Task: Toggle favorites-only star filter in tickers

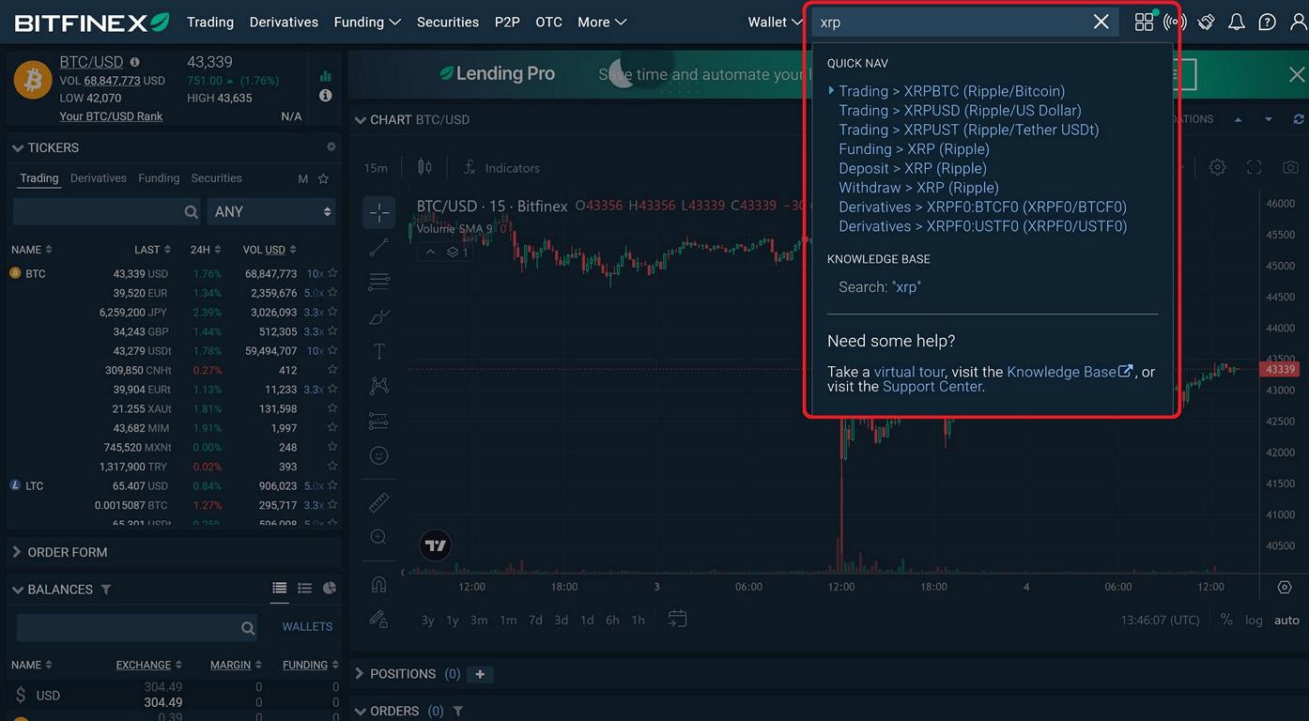Action: (x=323, y=178)
